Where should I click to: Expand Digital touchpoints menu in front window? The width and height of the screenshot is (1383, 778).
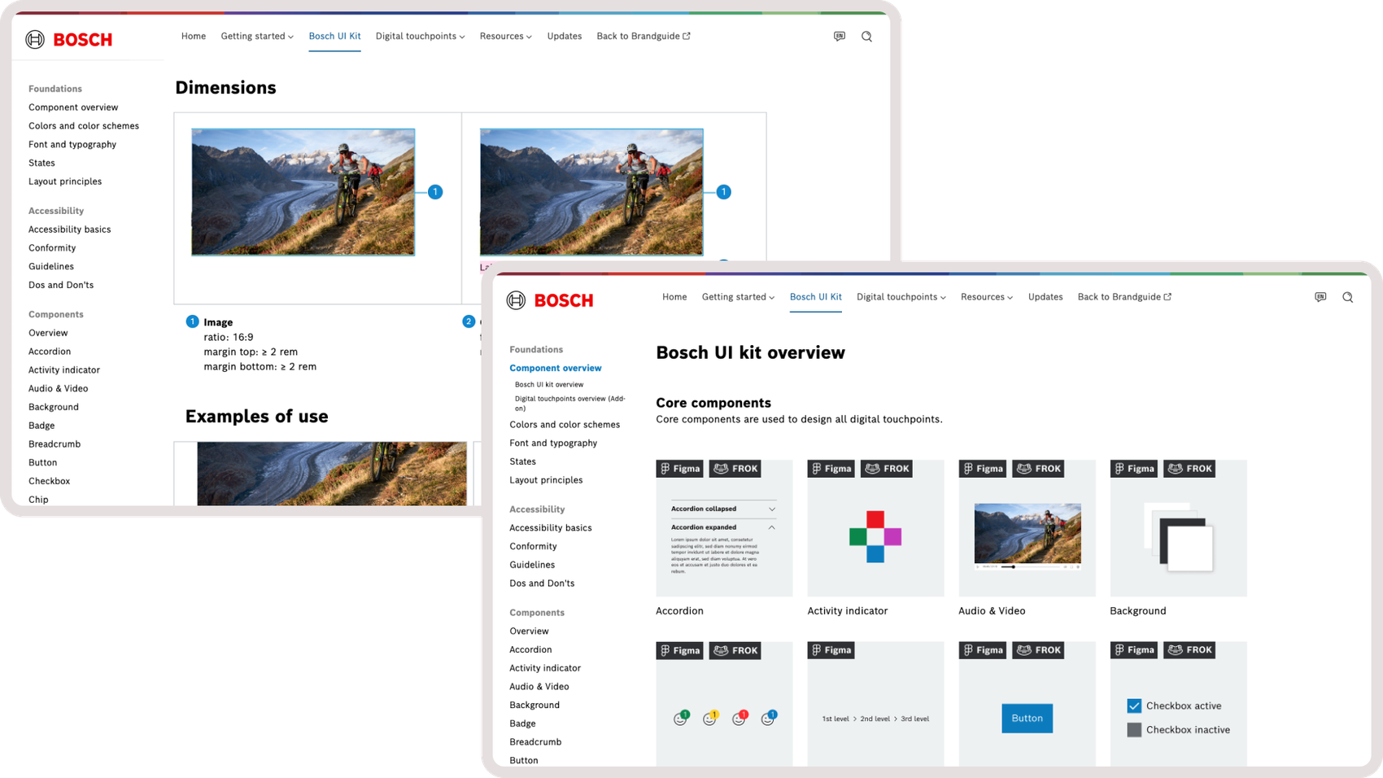pyautogui.click(x=901, y=297)
